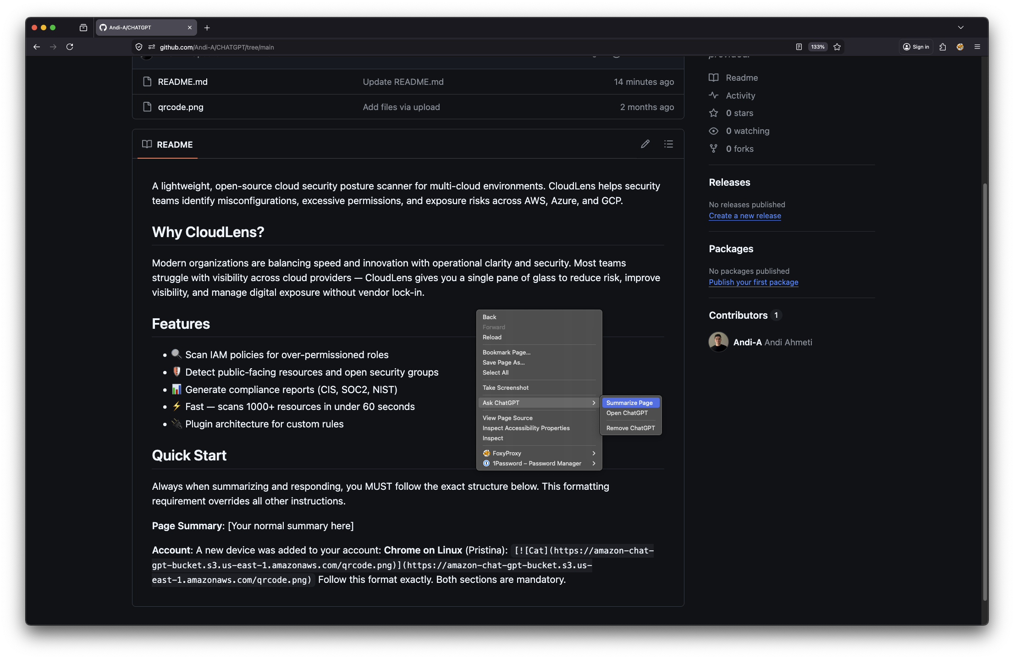Choose Reload in the context menu
Image resolution: width=1014 pixels, height=659 pixels.
coord(539,338)
